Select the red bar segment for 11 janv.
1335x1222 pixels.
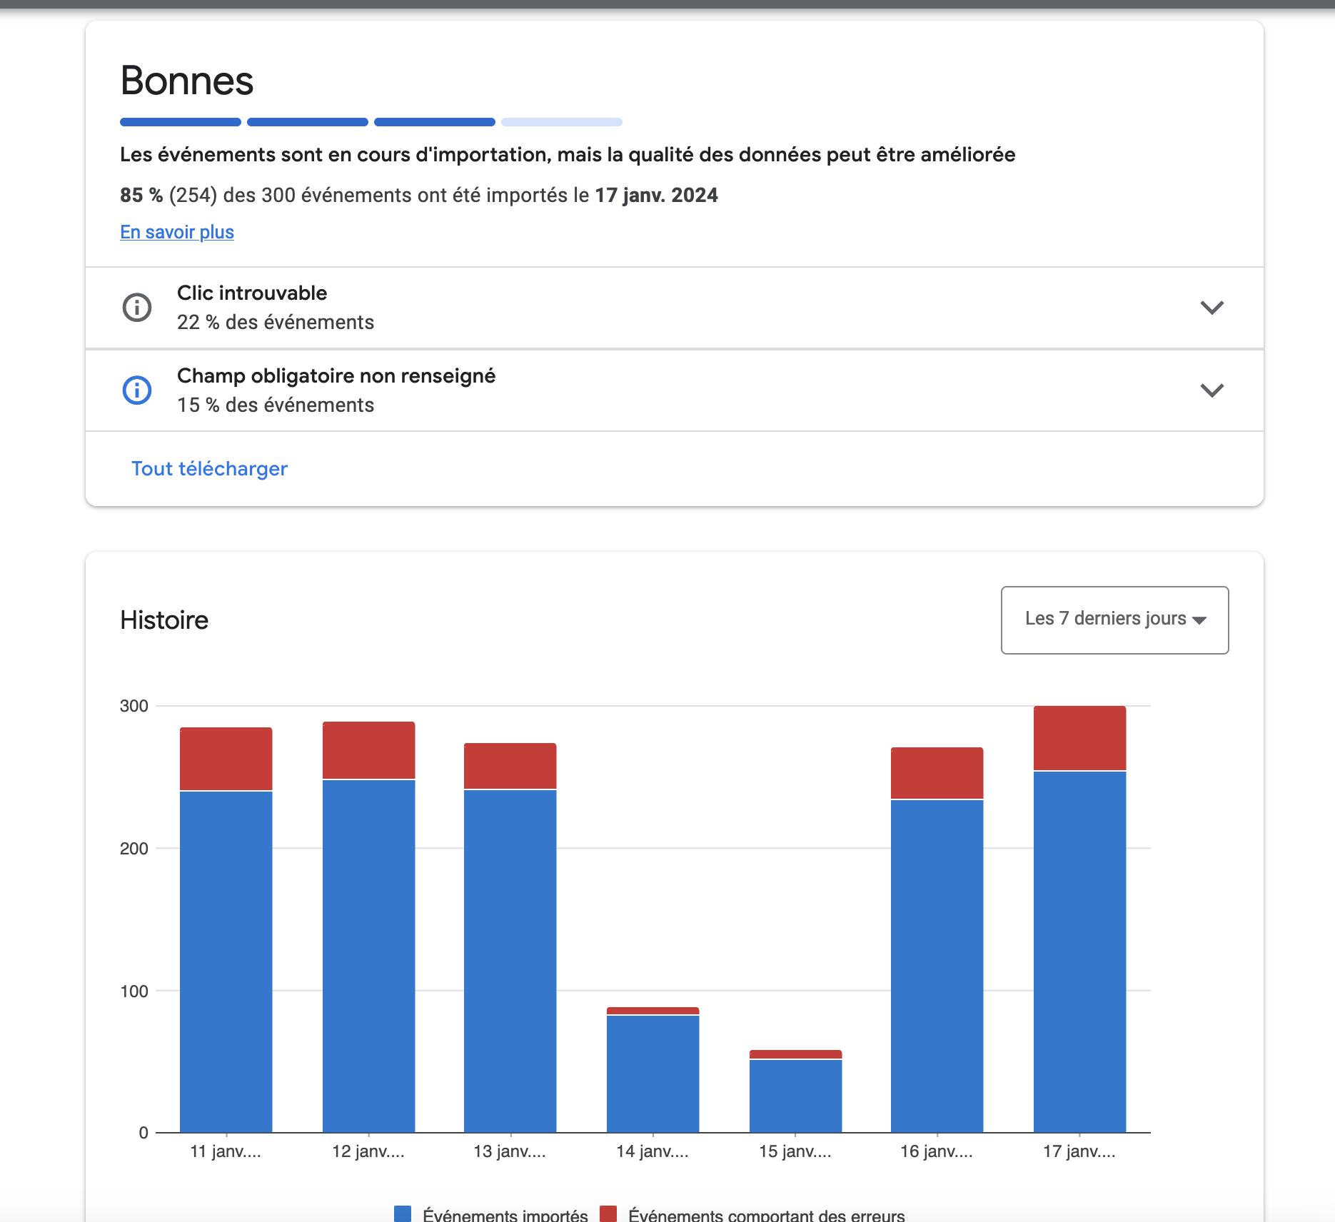(226, 759)
